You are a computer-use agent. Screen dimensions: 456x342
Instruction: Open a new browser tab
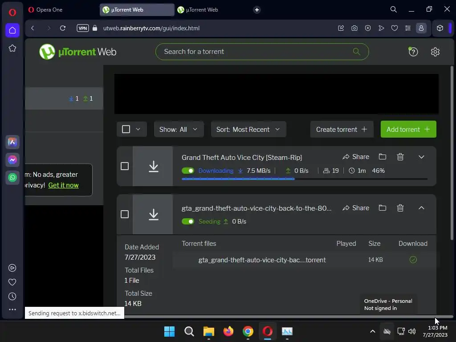257,10
